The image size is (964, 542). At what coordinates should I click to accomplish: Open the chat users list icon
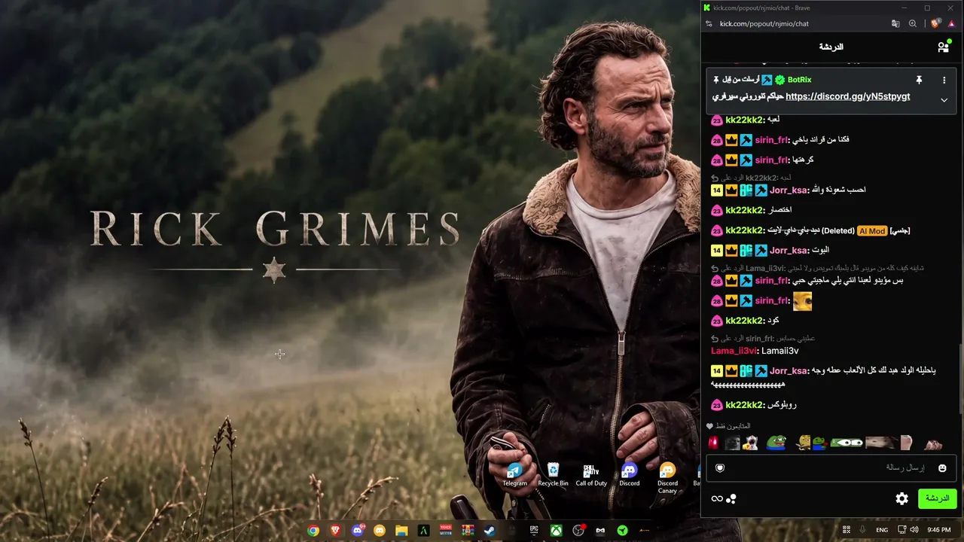tap(943, 47)
